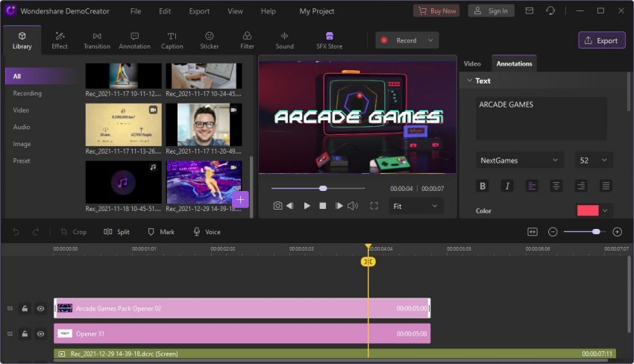Open the NextGames font dropdown

click(x=520, y=160)
